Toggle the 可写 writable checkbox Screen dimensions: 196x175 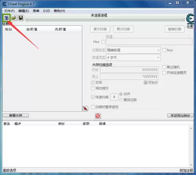[93, 83]
